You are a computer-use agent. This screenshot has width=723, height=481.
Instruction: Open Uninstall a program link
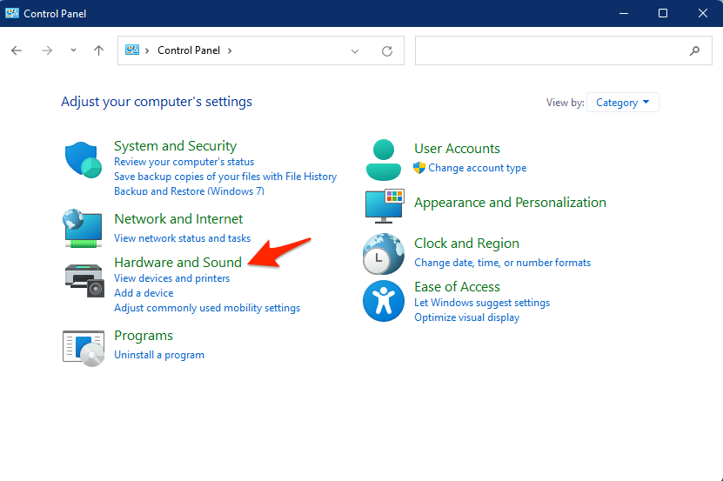(x=159, y=355)
